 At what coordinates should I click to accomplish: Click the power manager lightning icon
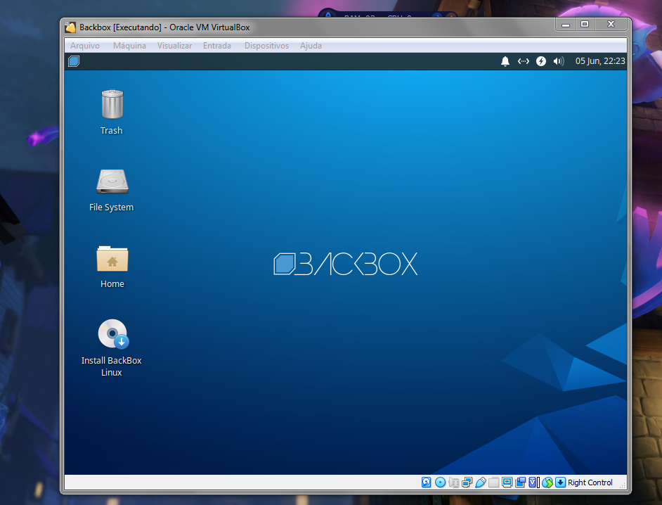tap(541, 61)
